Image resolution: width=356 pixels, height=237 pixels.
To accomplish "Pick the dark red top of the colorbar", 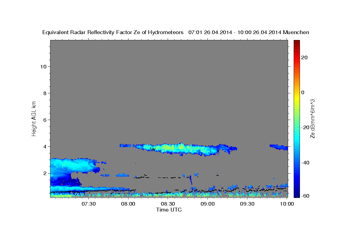I will [x=297, y=42].
